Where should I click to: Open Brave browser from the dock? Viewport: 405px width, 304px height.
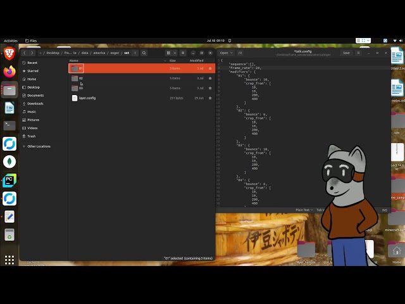[x=9, y=53]
